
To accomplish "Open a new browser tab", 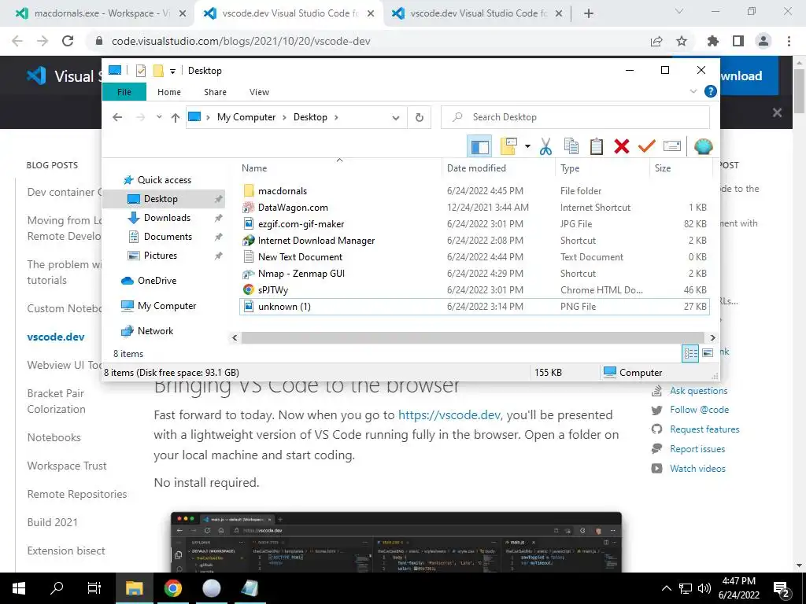I will coord(589,13).
